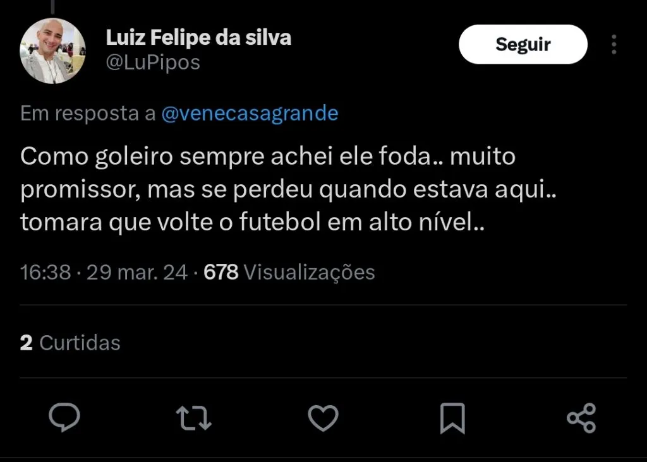Click the "Em resposta a" reply label
Screen dimensions: 647x462
click(x=88, y=114)
